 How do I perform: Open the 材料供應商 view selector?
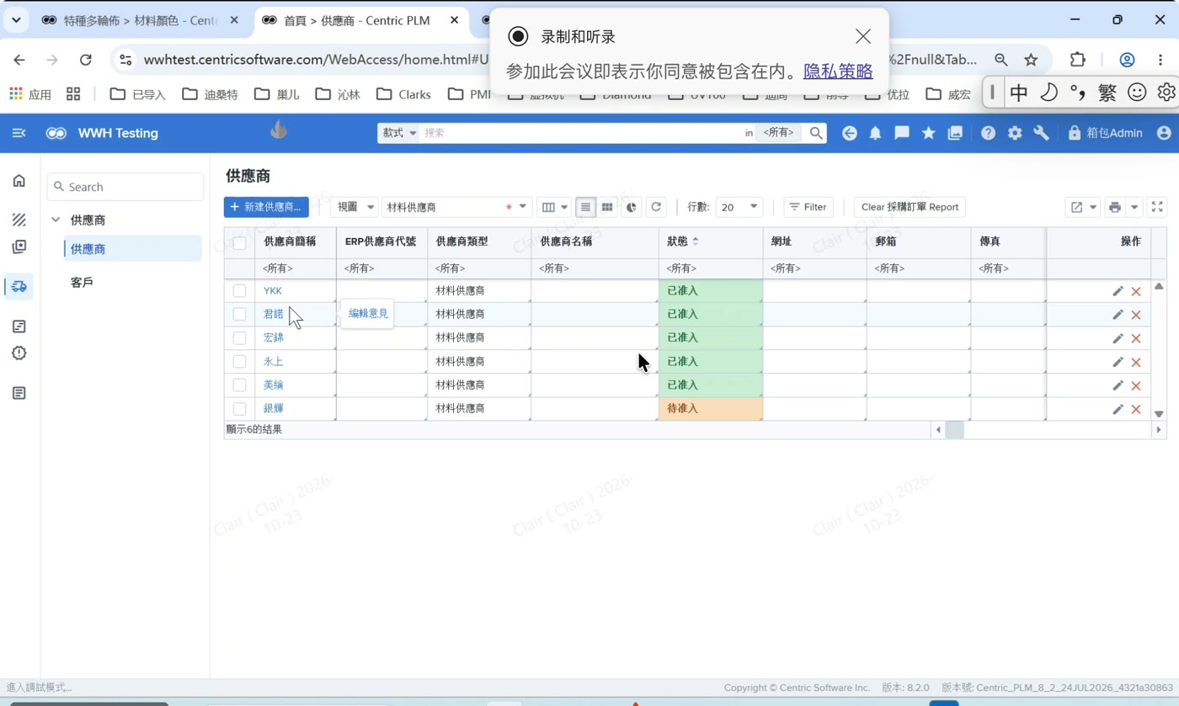456,207
